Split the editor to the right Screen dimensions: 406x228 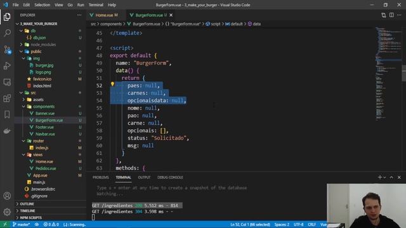[x=391, y=15]
